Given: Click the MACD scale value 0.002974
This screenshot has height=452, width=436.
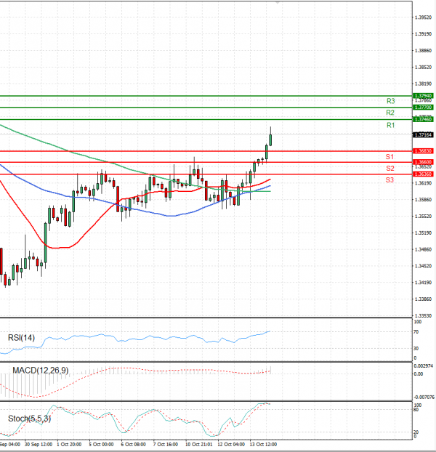Looking at the screenshot, I should click(x=424, y=366).
